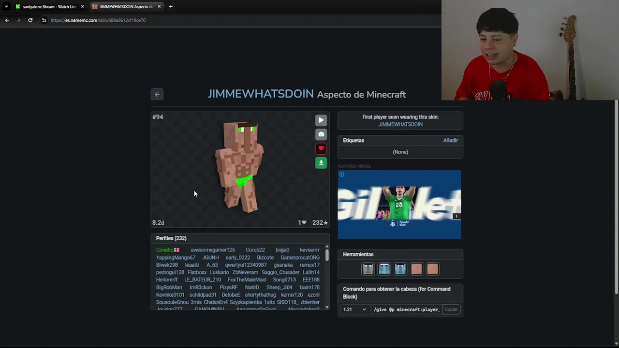Open the awesomegamer126 profile
The height and width of the screenshot is (348, 619).
[x=213, y=250]
